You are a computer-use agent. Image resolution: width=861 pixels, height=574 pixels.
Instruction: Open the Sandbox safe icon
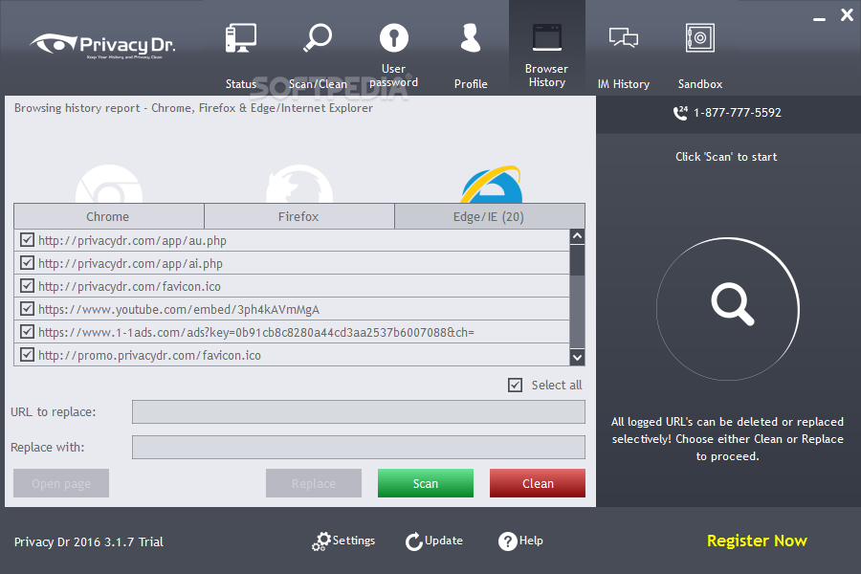(700, 38)
